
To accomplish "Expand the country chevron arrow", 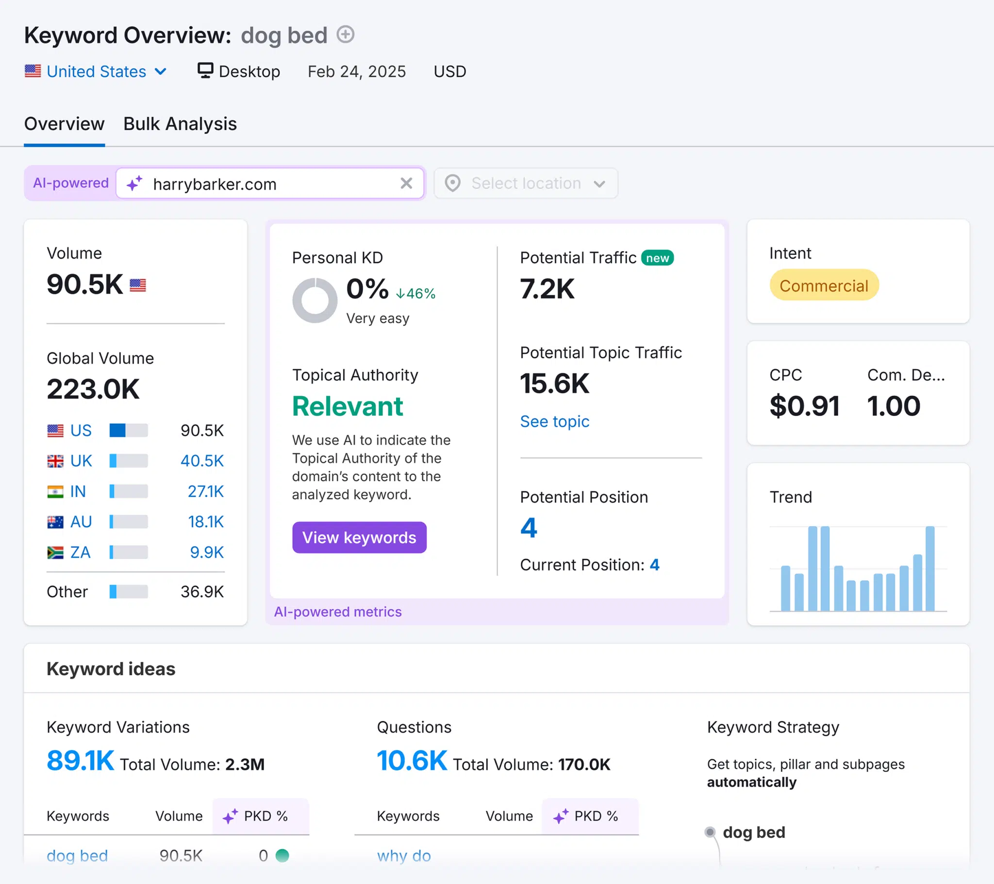I will 161,72.
